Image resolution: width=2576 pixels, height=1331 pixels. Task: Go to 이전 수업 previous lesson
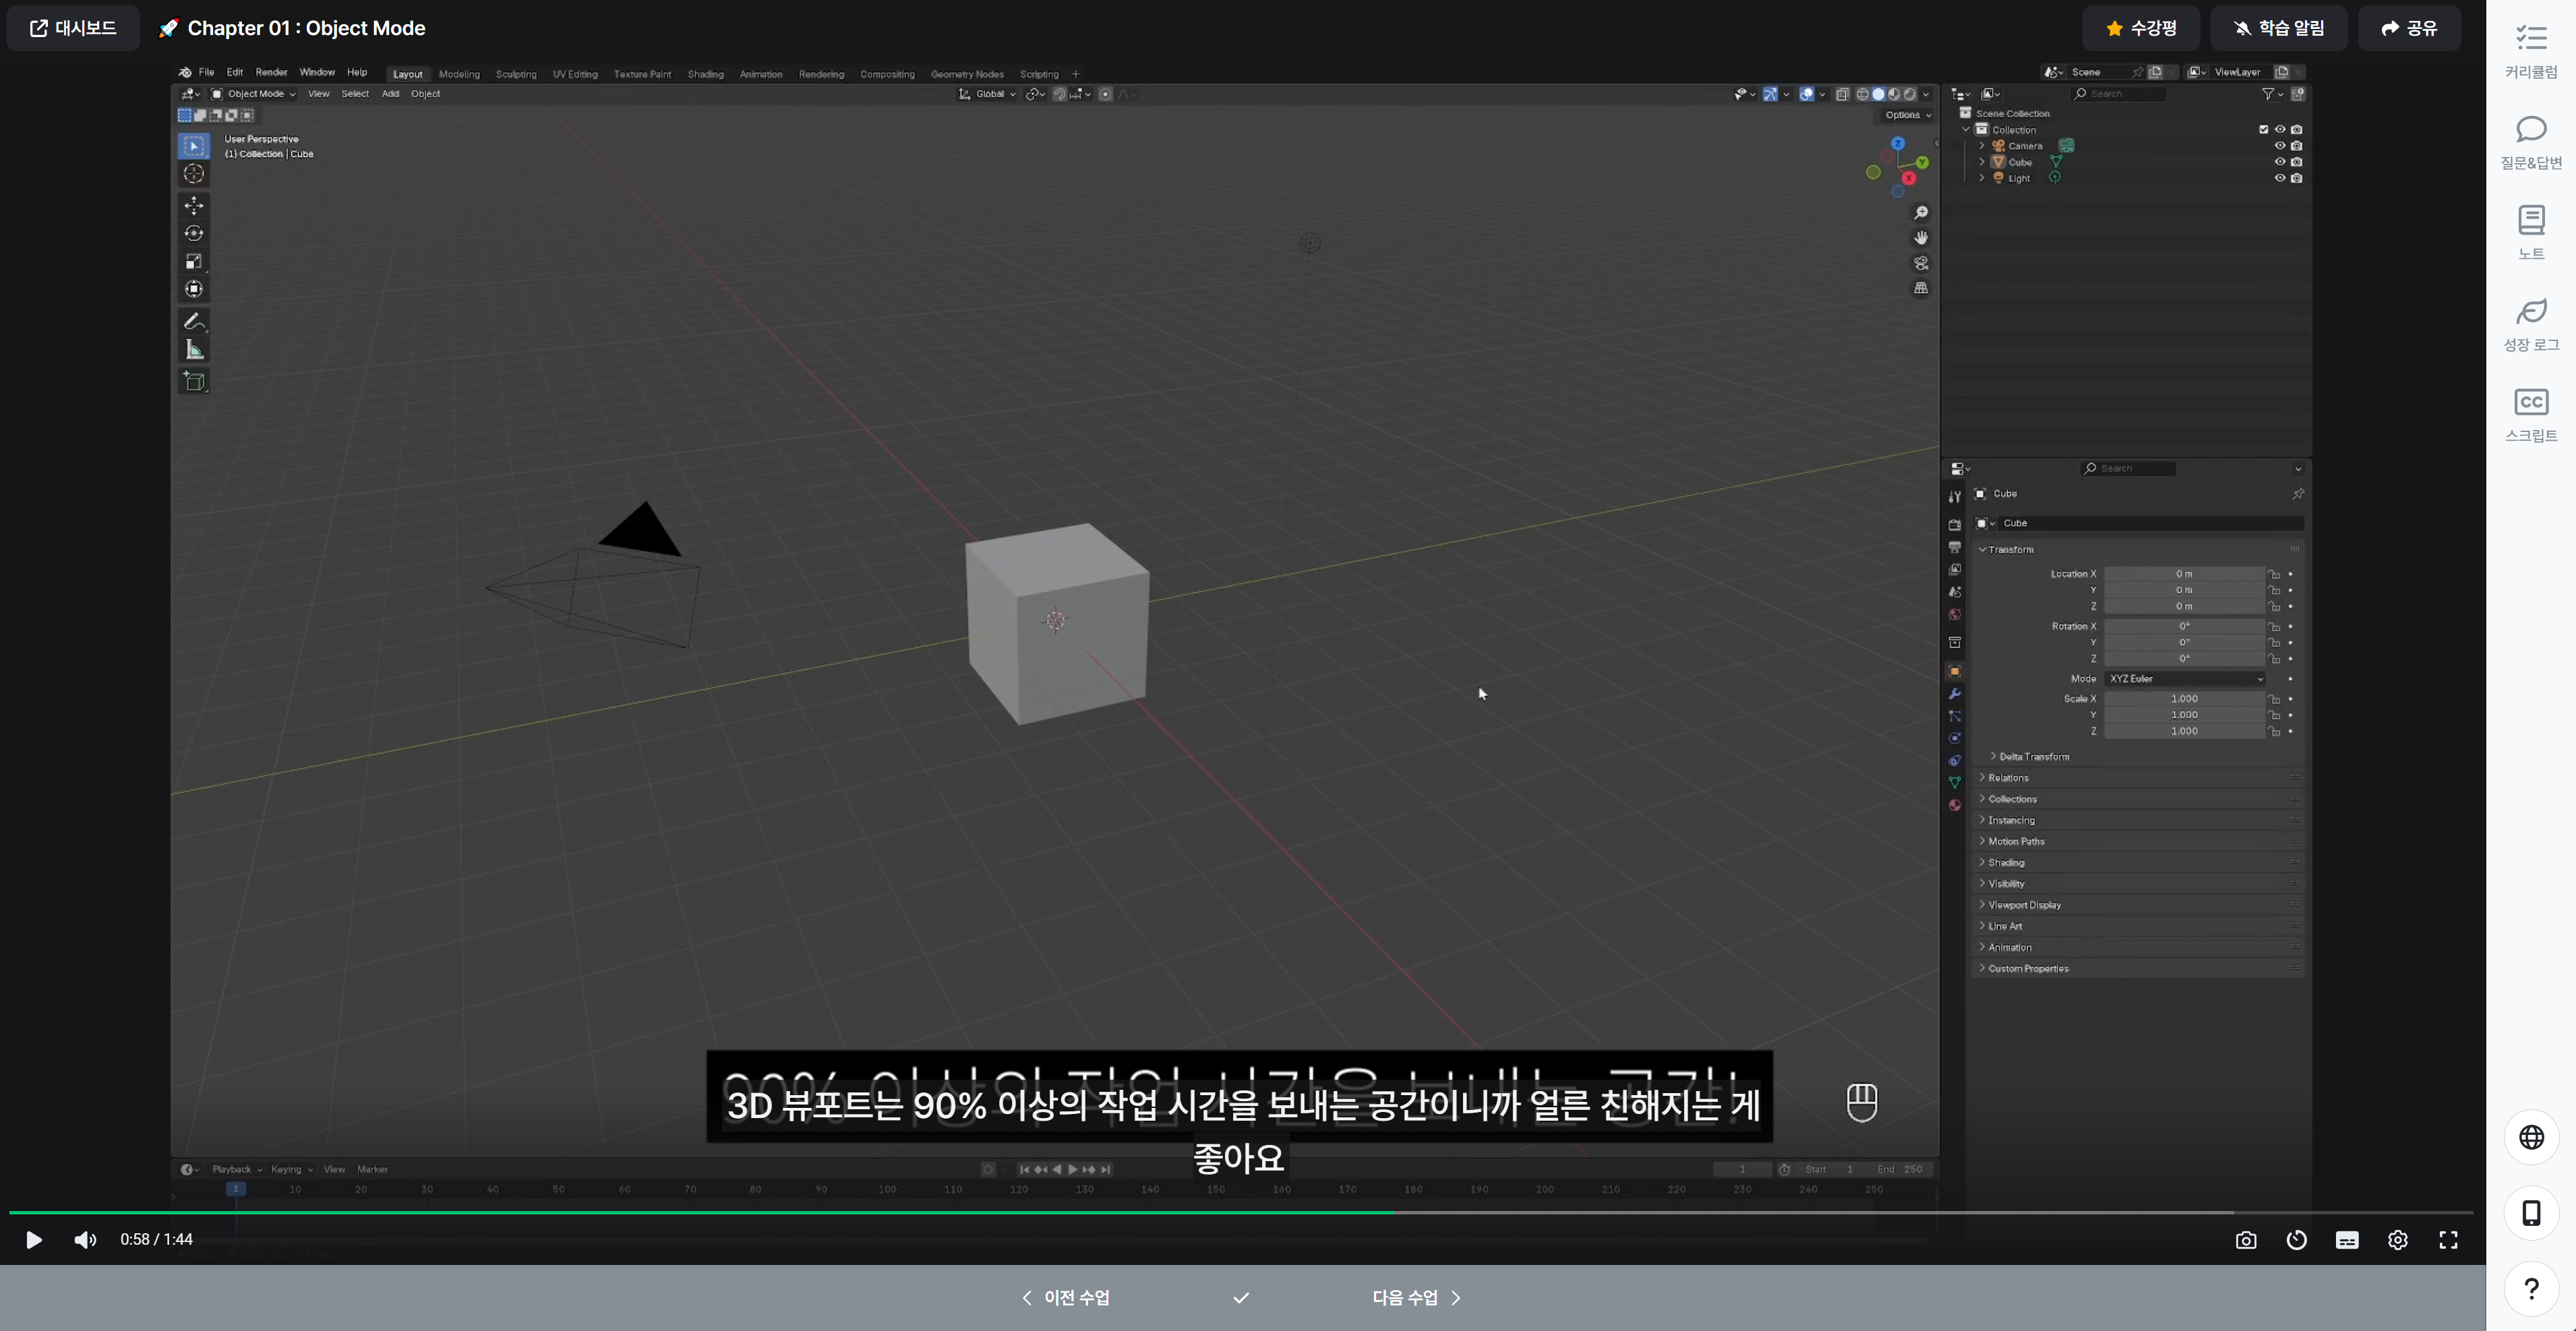pos(1065,1298)
